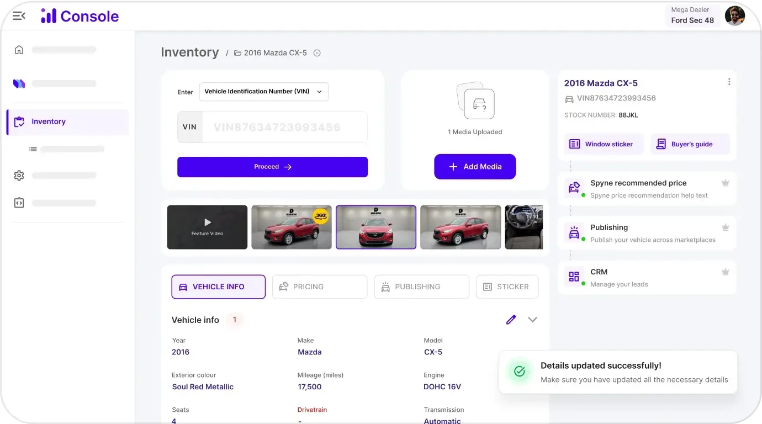762x424 pixels.
Task: Click the user profile avatar
Action: click(x=734, y=15)
